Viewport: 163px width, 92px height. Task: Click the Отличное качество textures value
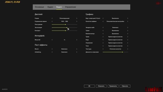(x=115, y=49)
